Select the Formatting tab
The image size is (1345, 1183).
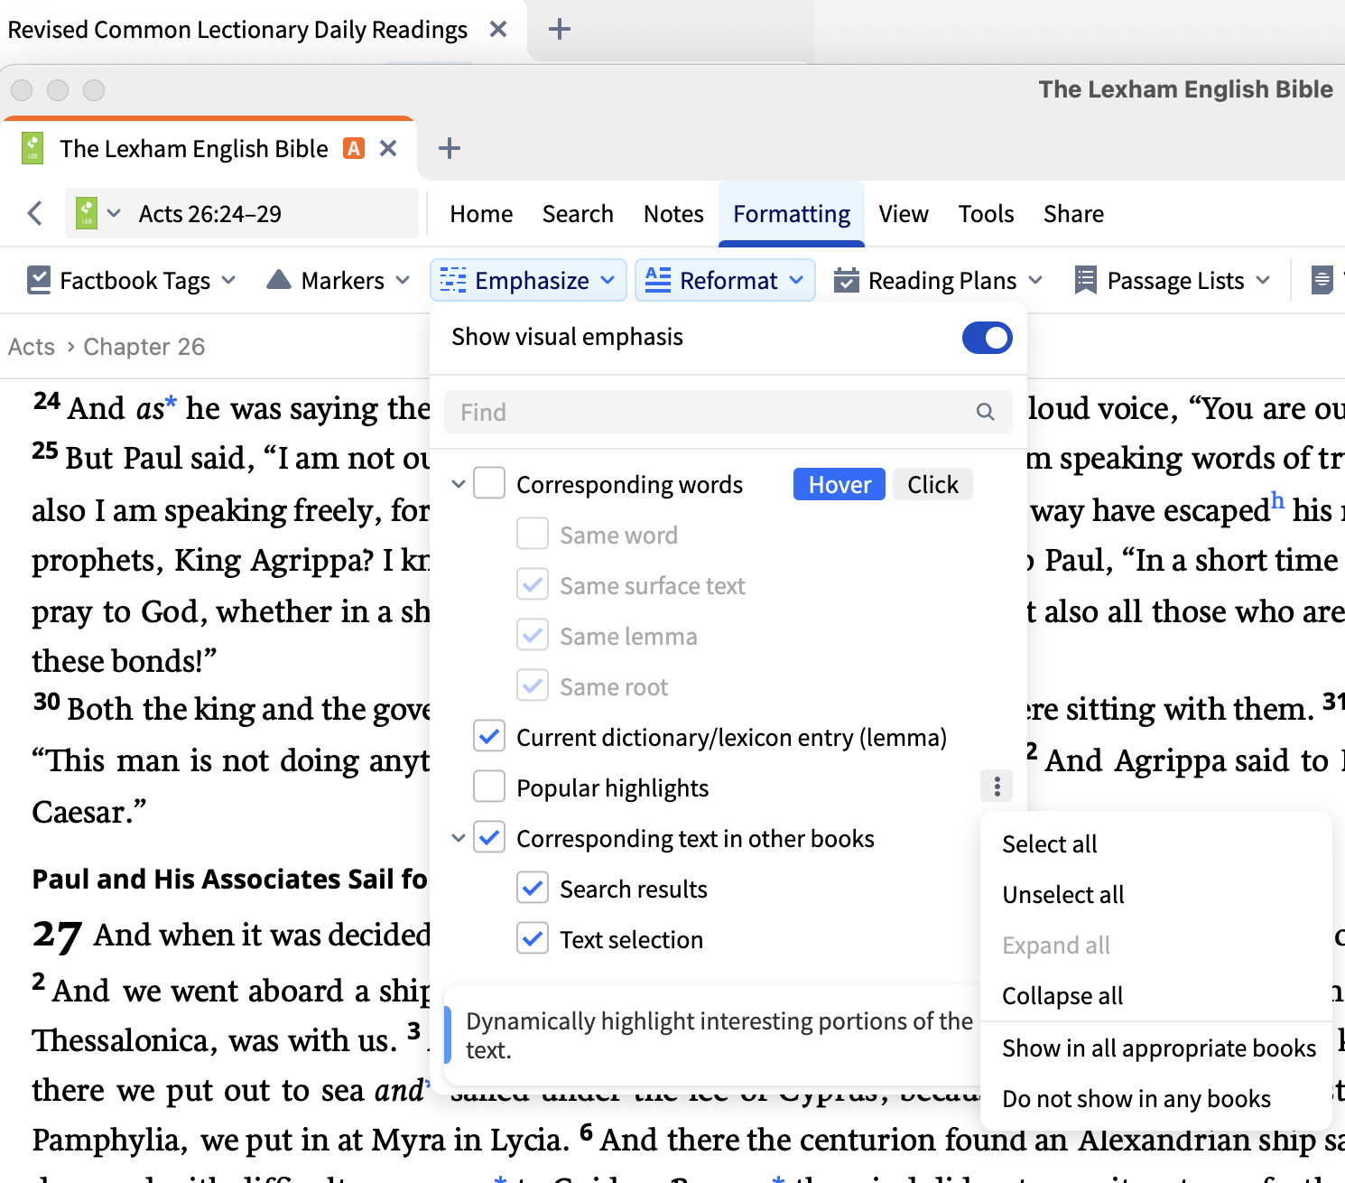point(792,214)
